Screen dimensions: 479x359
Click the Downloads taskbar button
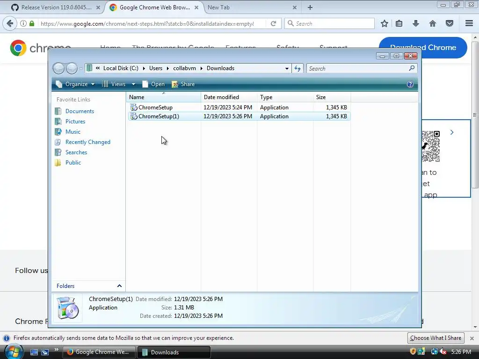click(x=174, y=352)
